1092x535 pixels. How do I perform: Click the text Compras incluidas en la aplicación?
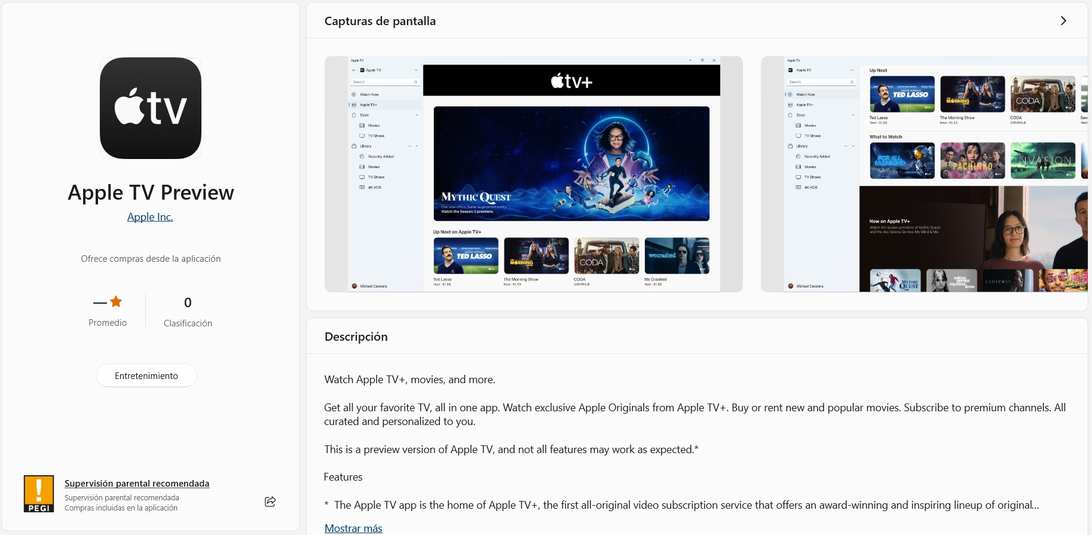121,508
